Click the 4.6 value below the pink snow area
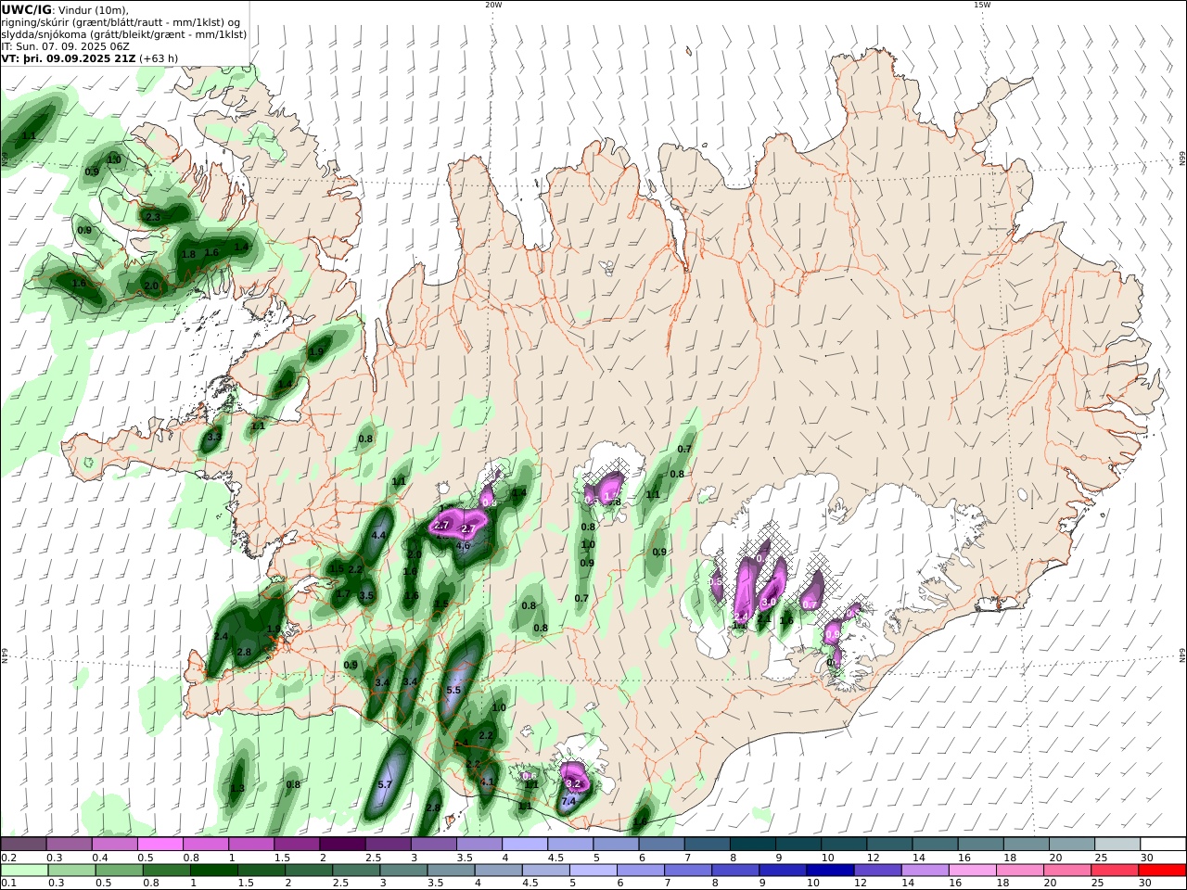Image resolution: width=1187 pixels, height=890 pixels. pyautogui.click(x=463, y=546)
